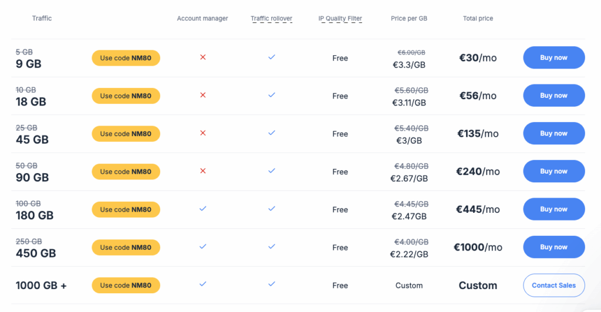This screenshot has height=312, width=601.
Task: Click Traffic rollover checkmark in 450 GB row
Action: pos(272,247)
